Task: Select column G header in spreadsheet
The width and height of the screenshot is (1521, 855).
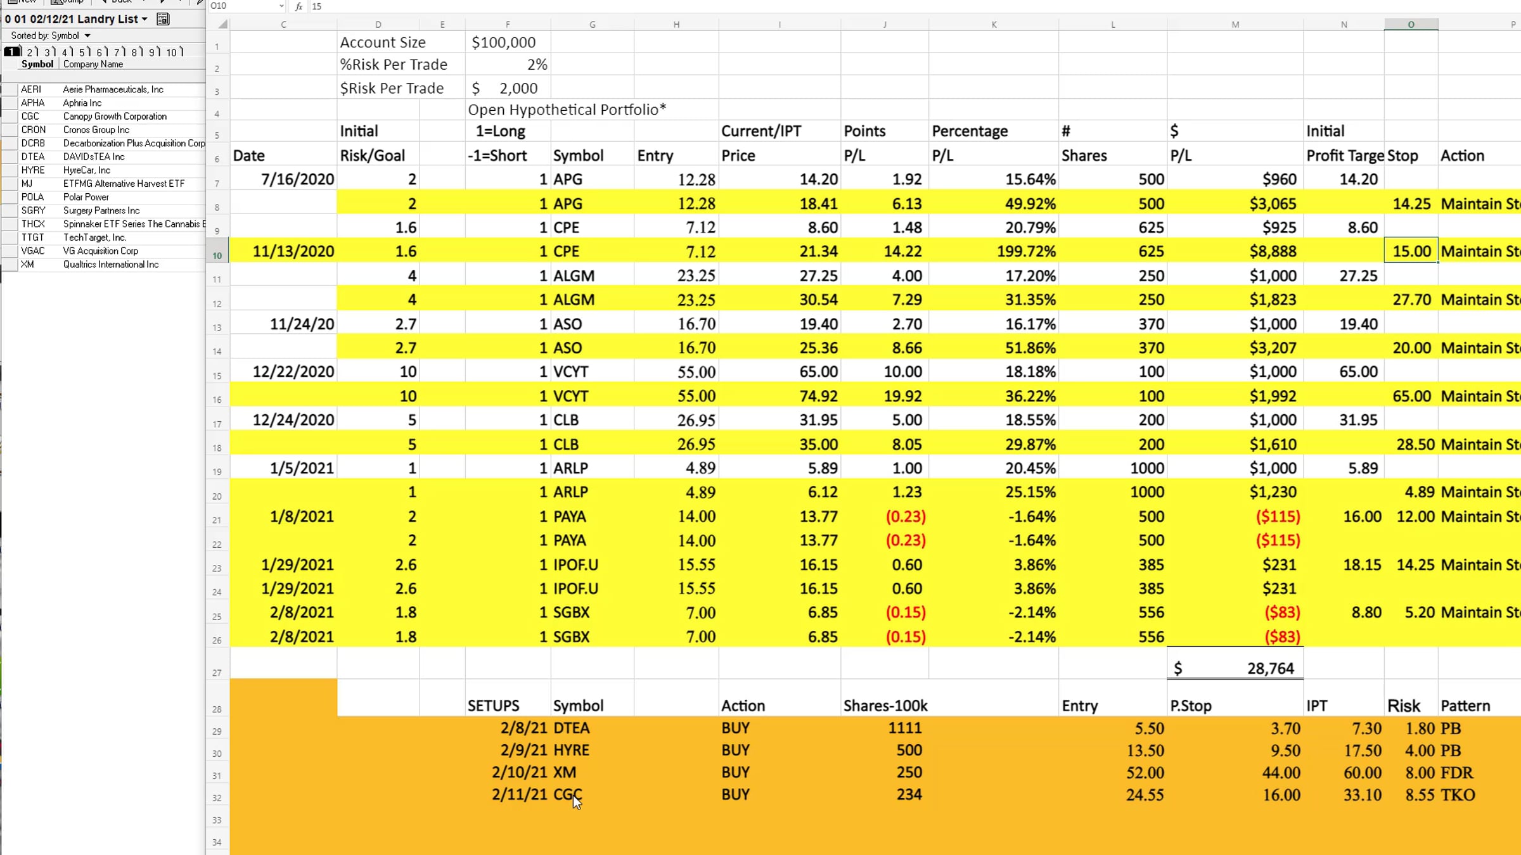Action: (593, 24)
